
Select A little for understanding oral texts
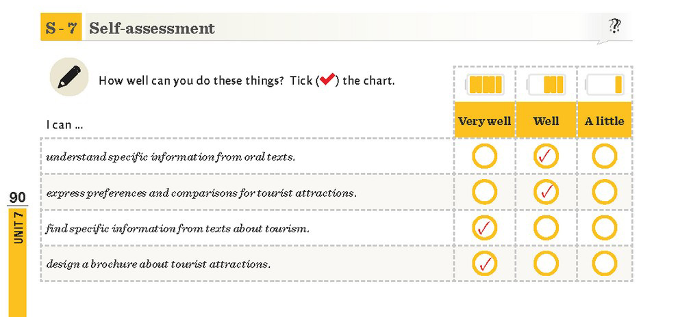point(605,156)
